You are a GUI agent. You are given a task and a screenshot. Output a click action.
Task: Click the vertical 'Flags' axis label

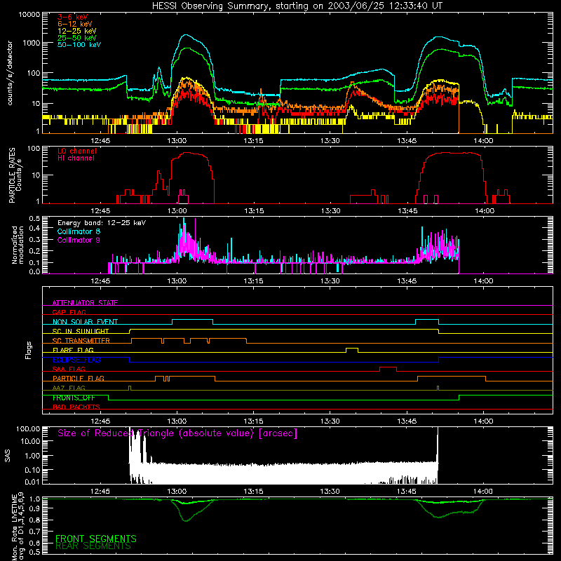tap(28, 350)
